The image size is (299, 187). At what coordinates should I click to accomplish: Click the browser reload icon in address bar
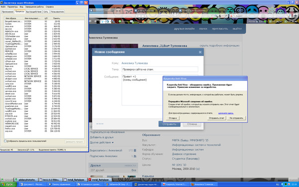[226, 16]
